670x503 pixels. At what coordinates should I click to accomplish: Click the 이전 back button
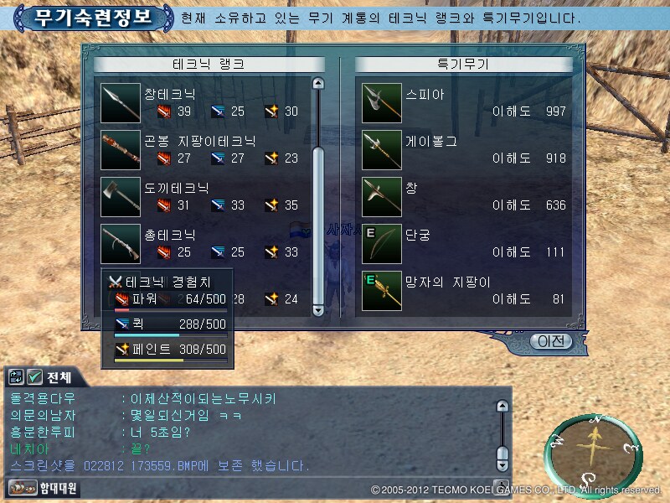tap(551, 341)
